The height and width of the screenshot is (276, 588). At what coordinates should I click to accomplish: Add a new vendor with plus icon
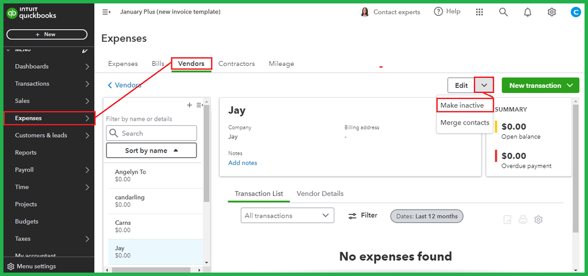[190, 105]
